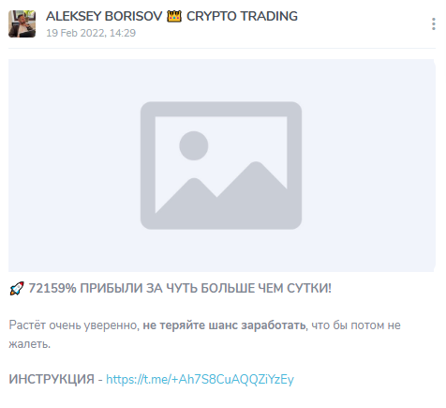The image size is (446, 408).
Task: Click the 19 Feb 2022, 14:29 timestamp
Action: click(x=91, y=33)
